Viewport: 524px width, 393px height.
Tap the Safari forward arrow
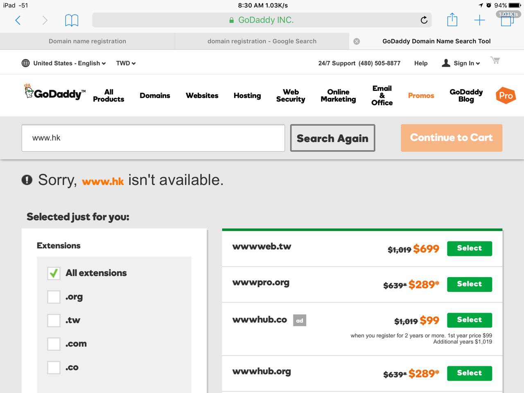point(45,20)
